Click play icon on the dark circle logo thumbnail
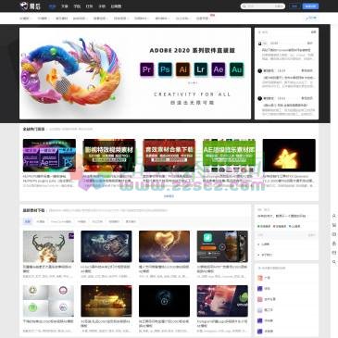The image size is (338, 338). 164,301
